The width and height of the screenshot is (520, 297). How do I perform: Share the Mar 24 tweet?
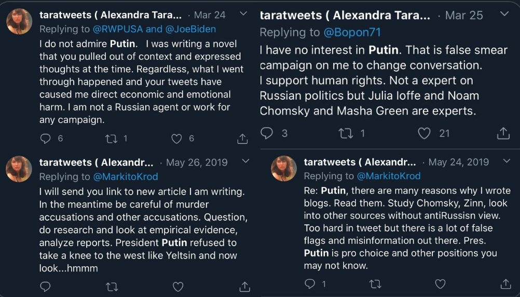pyautogui.click(x=242, y=139)
